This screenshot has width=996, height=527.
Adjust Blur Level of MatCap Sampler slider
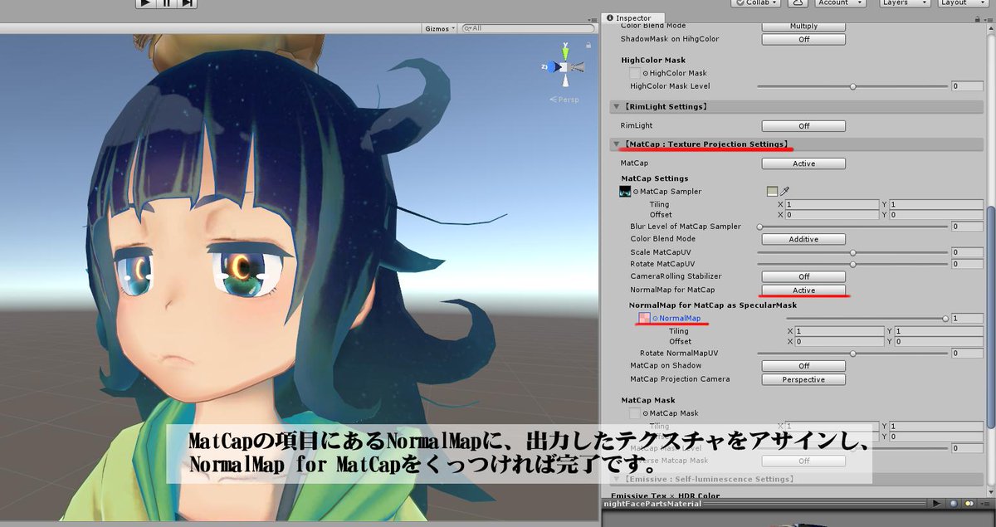(x=852, y=227)
